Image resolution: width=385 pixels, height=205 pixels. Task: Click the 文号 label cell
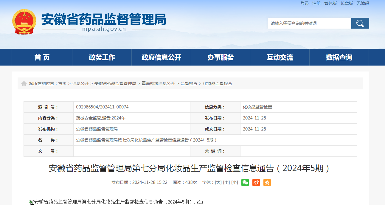(x=49, y=151)
